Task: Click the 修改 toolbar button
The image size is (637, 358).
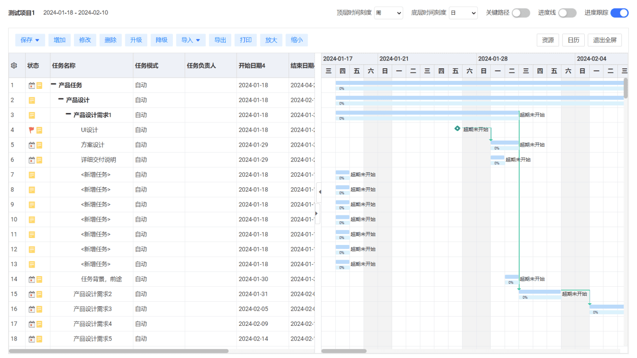Action: pyautogui.click(x=85, y=40)
